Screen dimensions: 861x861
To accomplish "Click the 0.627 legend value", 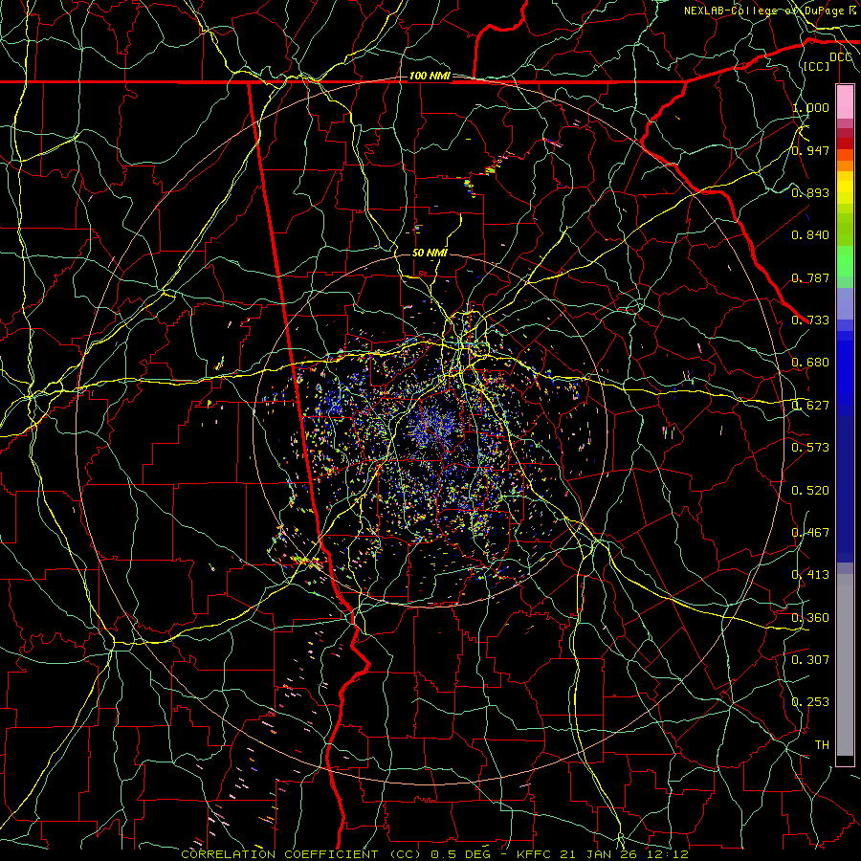I will [x=810, y=406].
